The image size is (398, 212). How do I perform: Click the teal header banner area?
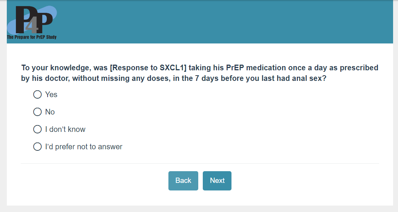(227, 22)
